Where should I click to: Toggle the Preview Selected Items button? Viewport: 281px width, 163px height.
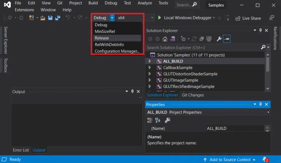(x=227, y=39)
